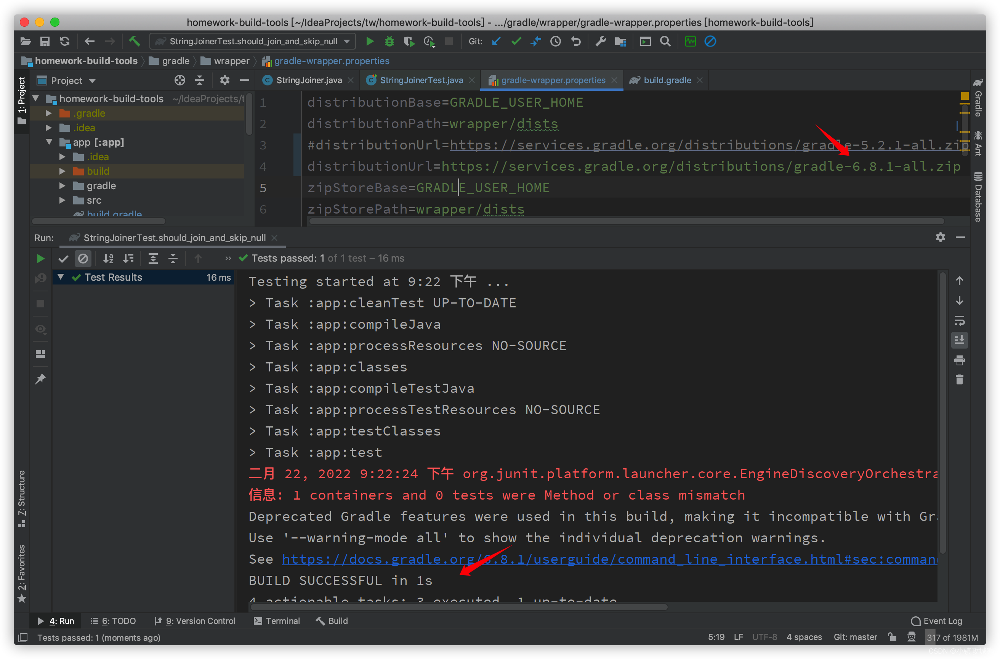The height and width of the screenshot is (659, 1000).
Task: Toggle Show Passed tests checkmark
Action: coord(63,258)
